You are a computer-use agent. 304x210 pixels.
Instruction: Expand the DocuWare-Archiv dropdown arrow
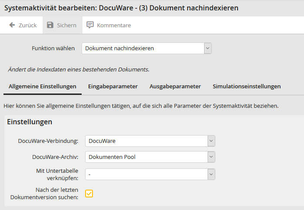coord(211,157)
